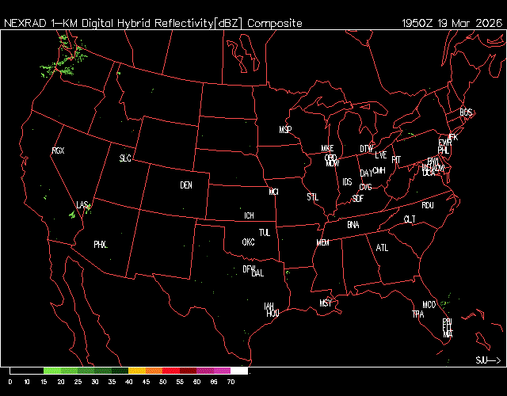This screenshot has width=507, height=396.
Task: Click the SJU arrow indicator
Action: (x=487, y=360)
